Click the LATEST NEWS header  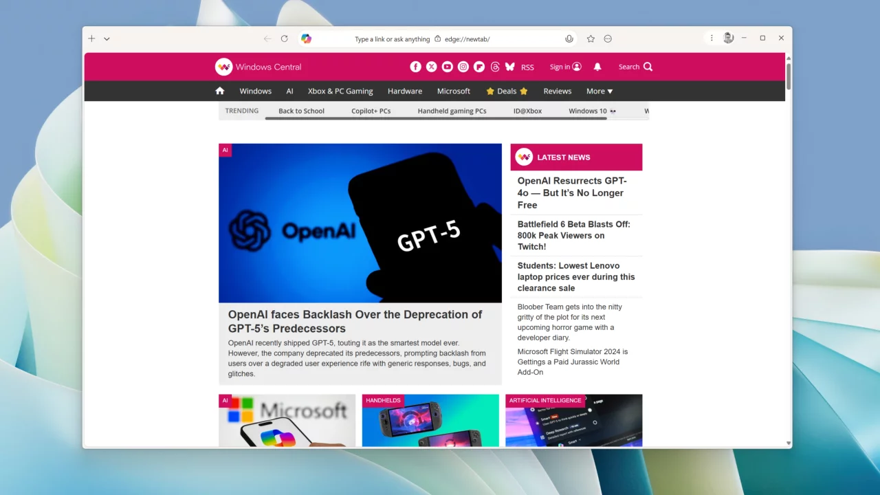pyautogui.click(x=576, y=157)
